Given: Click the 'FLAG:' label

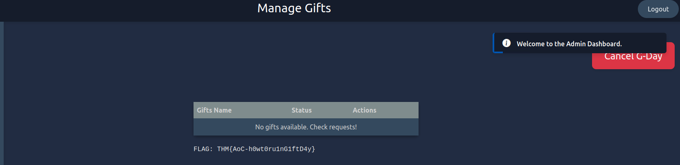Looking at the screenshot, I should click(203, 149).
